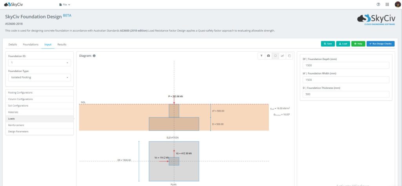Screen dimensions: 402x186
Task: Expand the Foundation Type dropdown
Action: point(40,77)
